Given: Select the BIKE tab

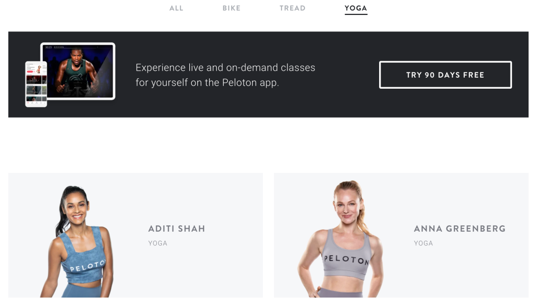Looking at the screenshot, I should 231,8.
